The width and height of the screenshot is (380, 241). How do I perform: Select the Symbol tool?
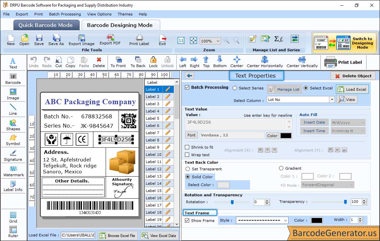[13, 140]
